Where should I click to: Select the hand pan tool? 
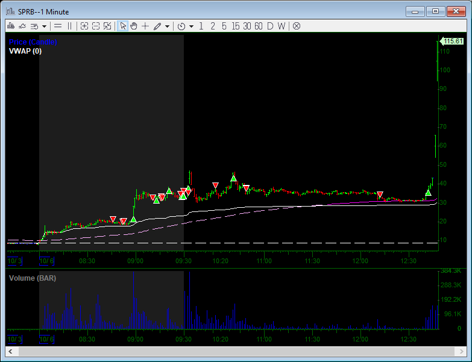pyautogui.click(x=134, y=26)
